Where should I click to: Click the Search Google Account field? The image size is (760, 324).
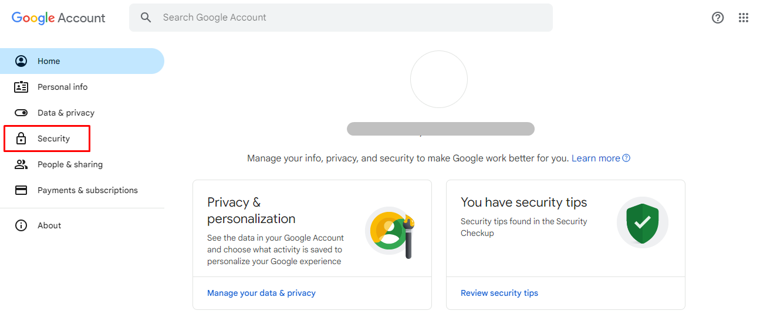[352, 18]
